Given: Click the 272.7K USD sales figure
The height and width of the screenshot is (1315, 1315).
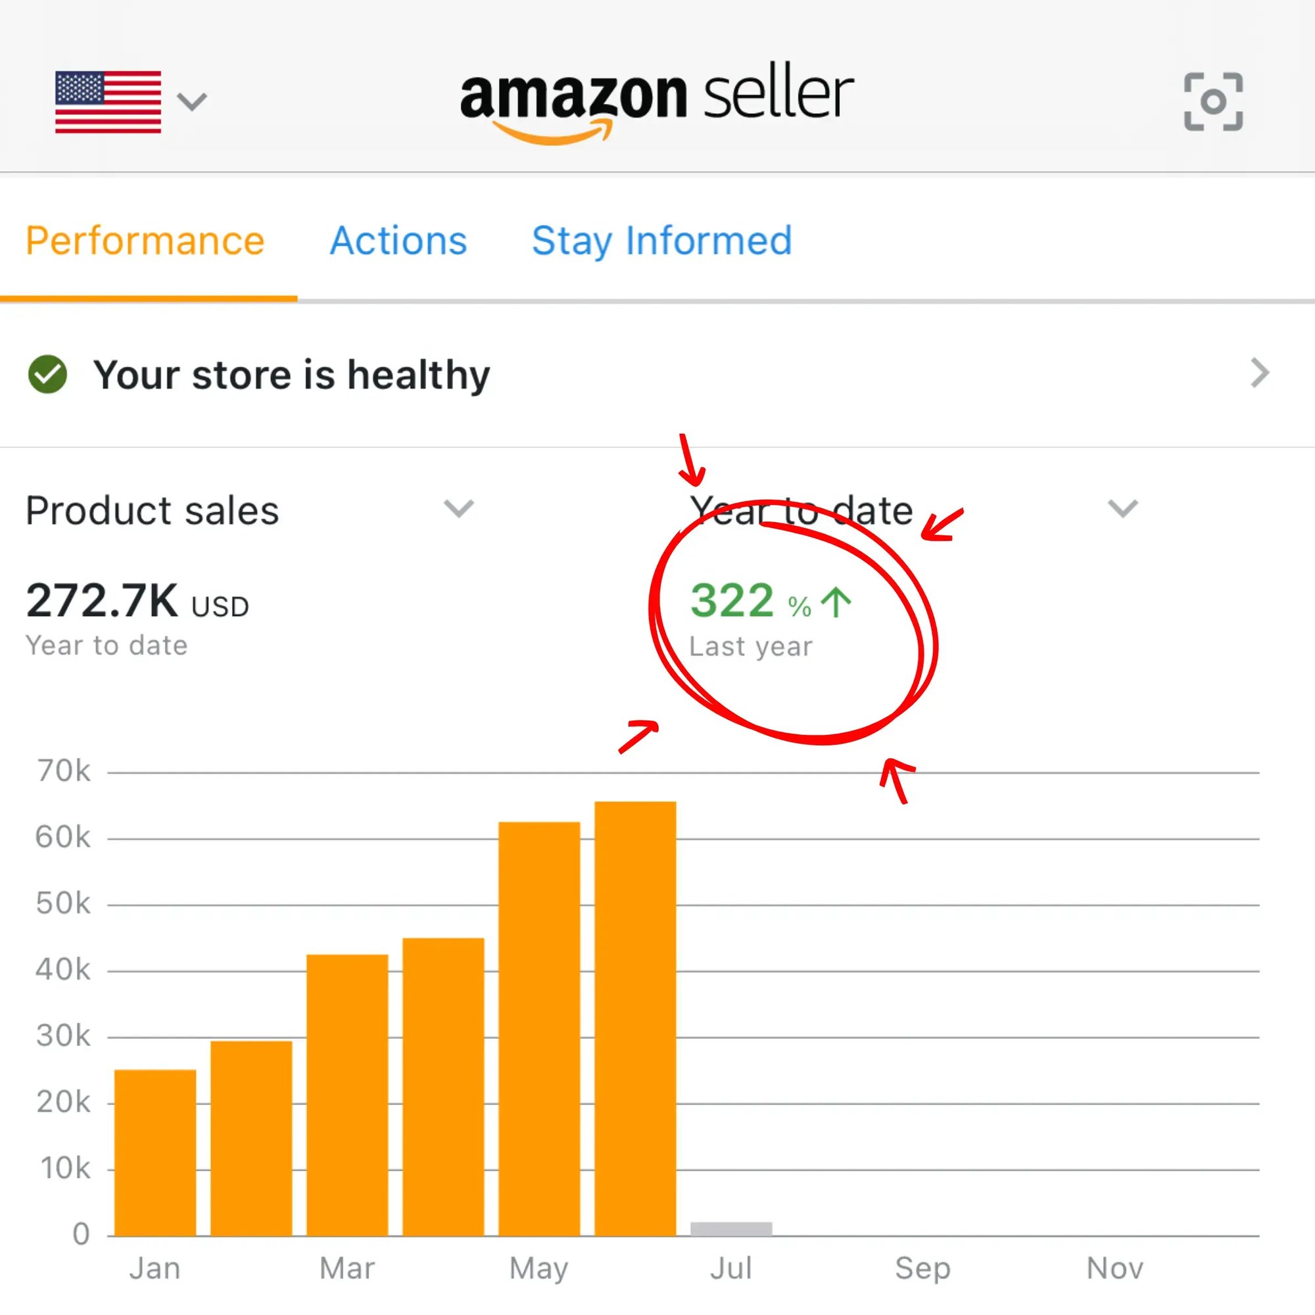Looking at the screenshot, I should click(x=137, y=601).
